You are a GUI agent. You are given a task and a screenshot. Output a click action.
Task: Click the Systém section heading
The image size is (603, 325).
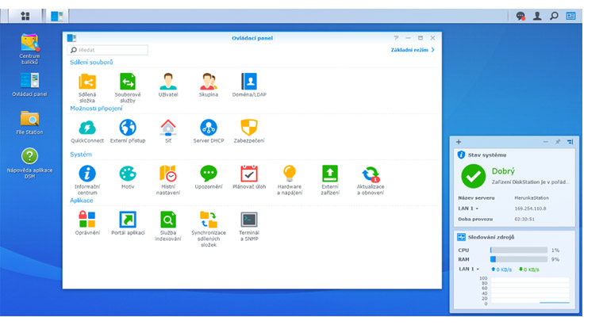(81, 155)
